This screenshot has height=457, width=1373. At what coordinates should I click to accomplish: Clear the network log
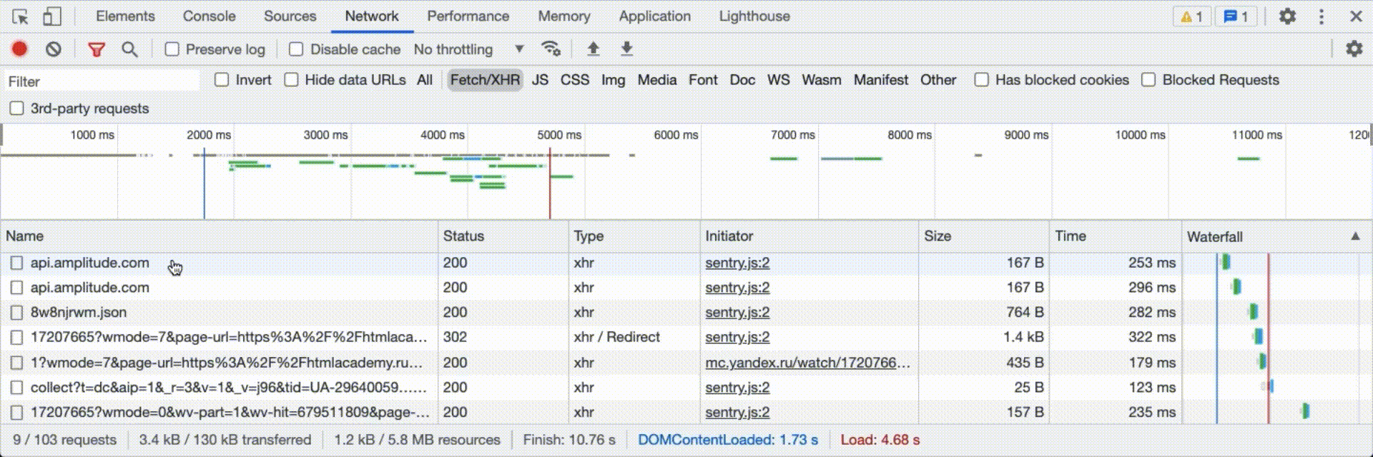coord(54,49)
